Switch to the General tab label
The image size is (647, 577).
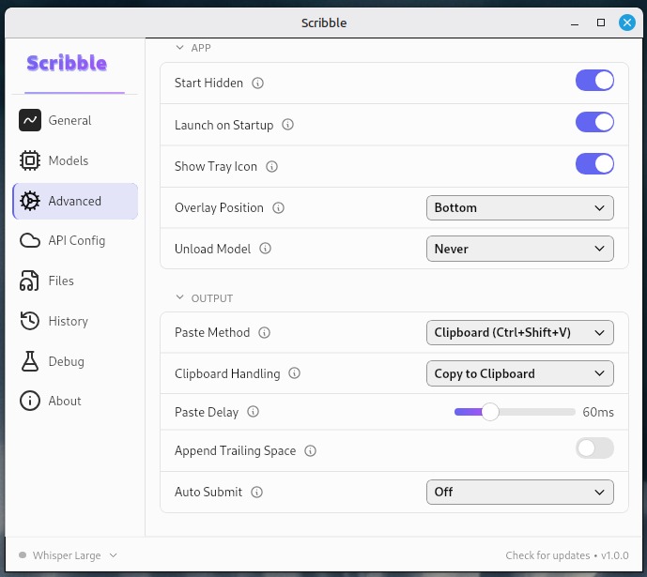pyautogui.click(x=69, y=120)
